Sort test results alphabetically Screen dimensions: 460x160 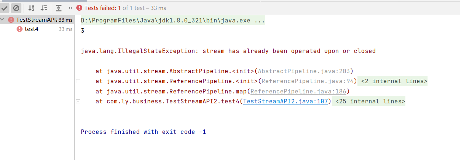coord(32,8)
